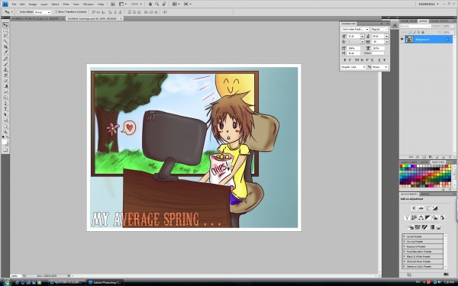The width and height of the screenshot is (458, 286).
Task: Click the zoom percentage field in status bar
Action: 15,275
